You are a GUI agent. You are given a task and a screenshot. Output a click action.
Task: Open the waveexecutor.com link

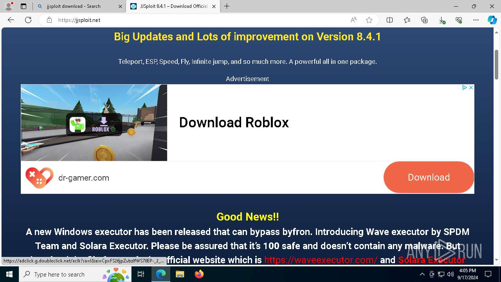(321, 260)
